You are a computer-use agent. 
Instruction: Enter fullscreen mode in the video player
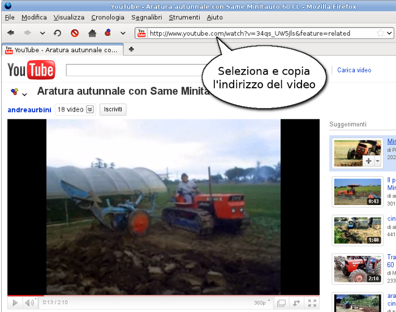pos(312,303)
